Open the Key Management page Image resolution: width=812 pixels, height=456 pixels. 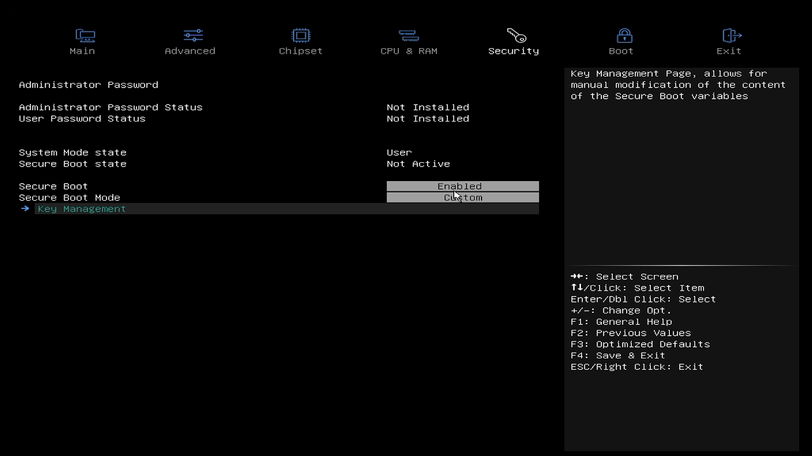pos(81,208)
